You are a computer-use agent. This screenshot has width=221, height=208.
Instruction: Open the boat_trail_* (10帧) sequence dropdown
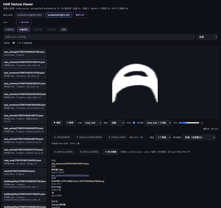(158, 123)
